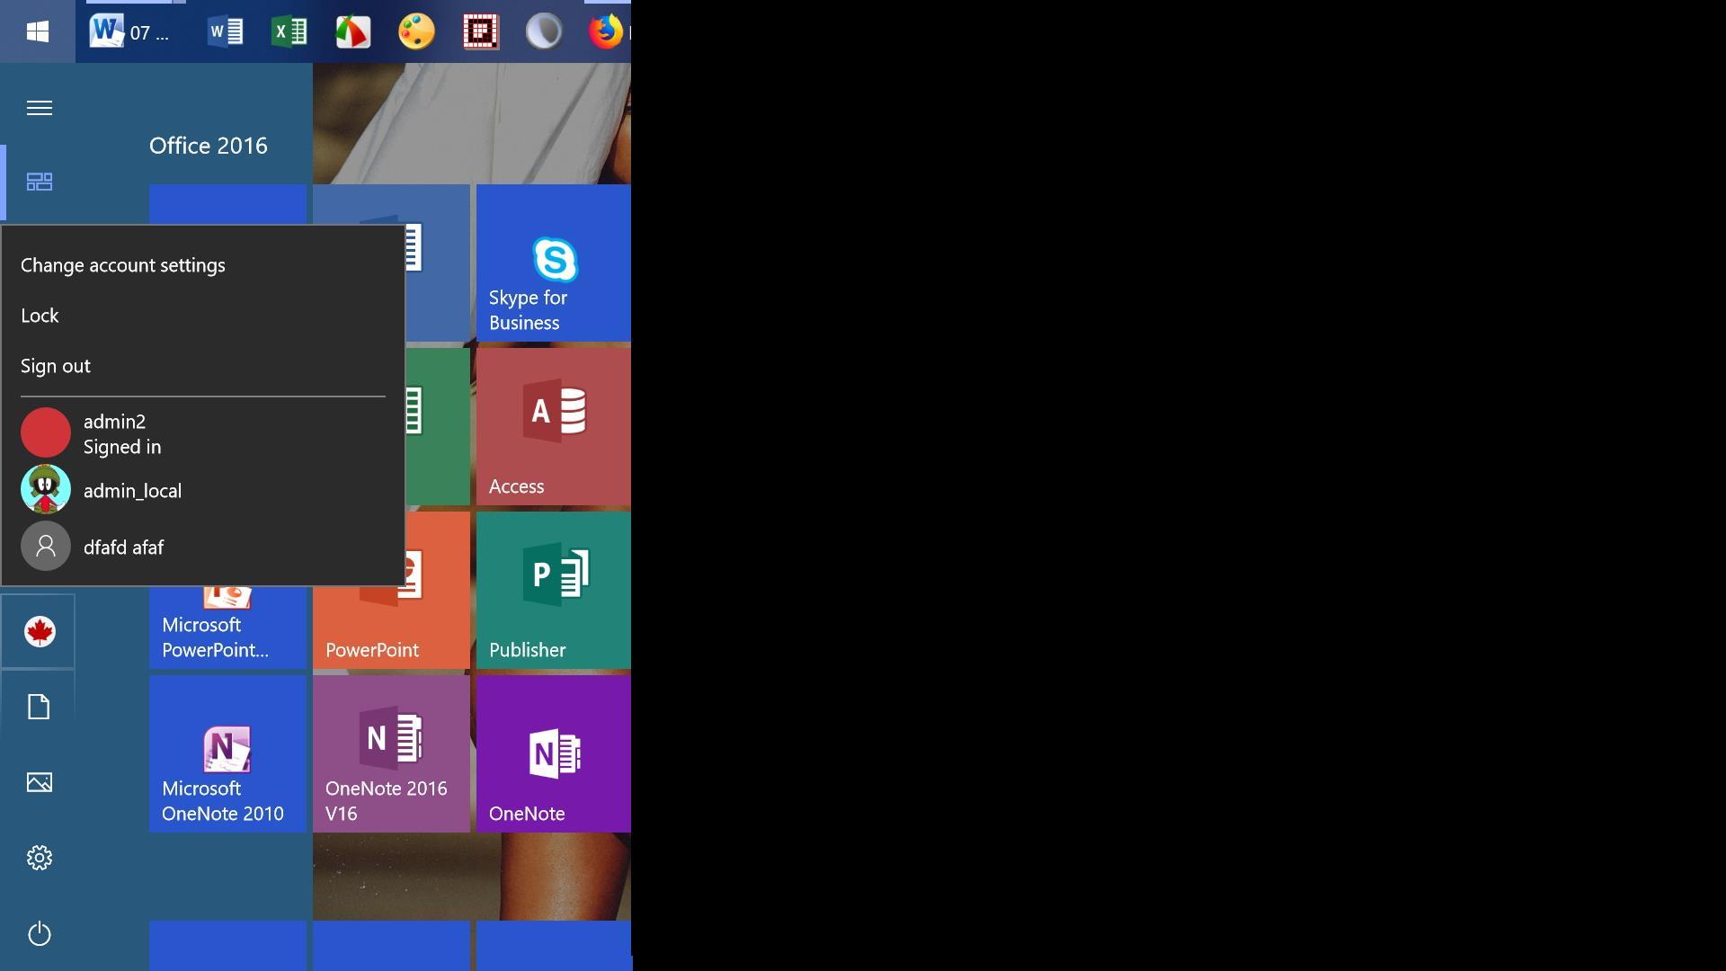Expand the hamburger menu in Start

40,108
